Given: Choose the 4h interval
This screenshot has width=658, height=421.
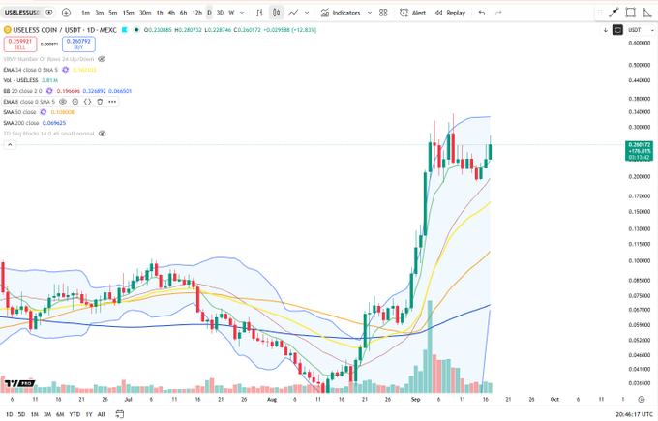Looking at the screenshot, I should 171,13.
